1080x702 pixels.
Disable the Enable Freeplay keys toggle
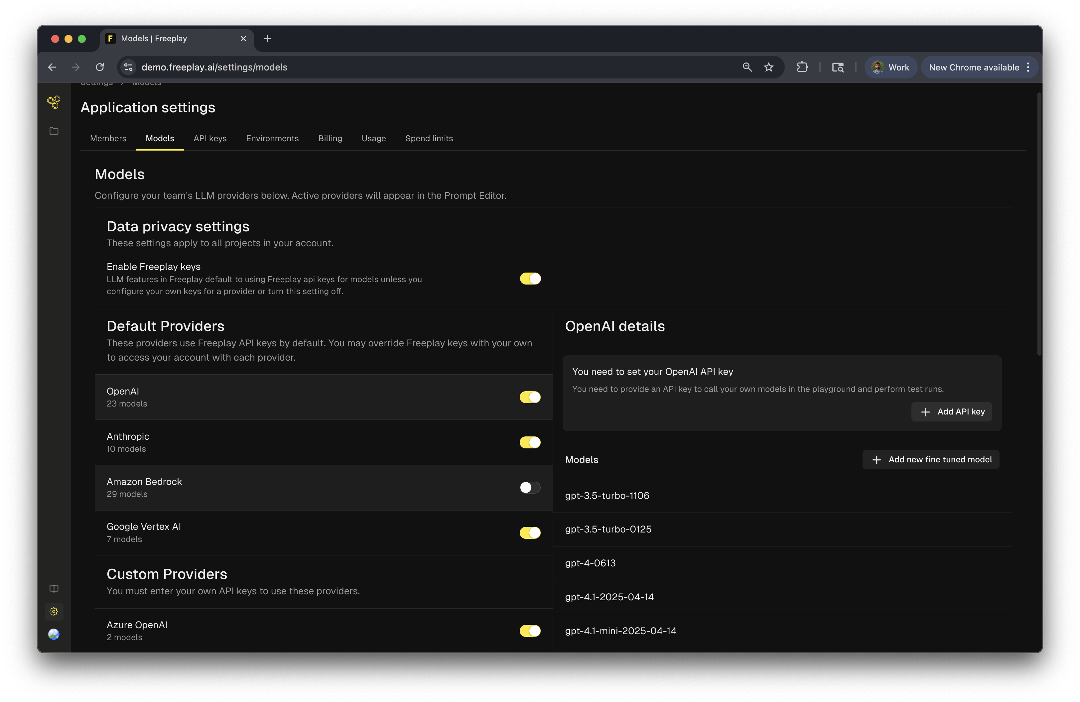click(x=530, y=279)
